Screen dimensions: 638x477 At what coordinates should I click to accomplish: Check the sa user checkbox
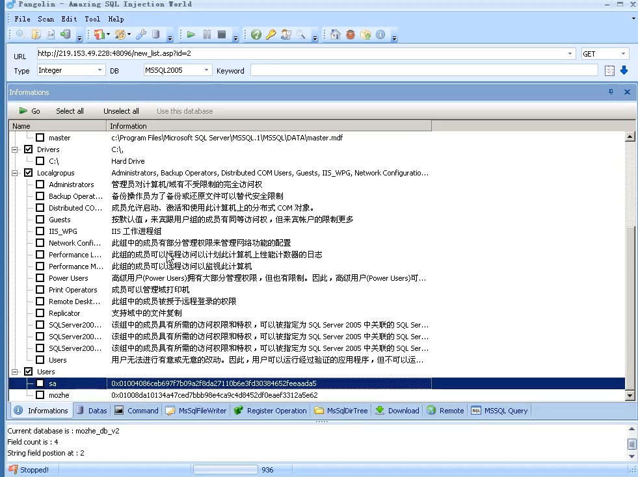40,383
